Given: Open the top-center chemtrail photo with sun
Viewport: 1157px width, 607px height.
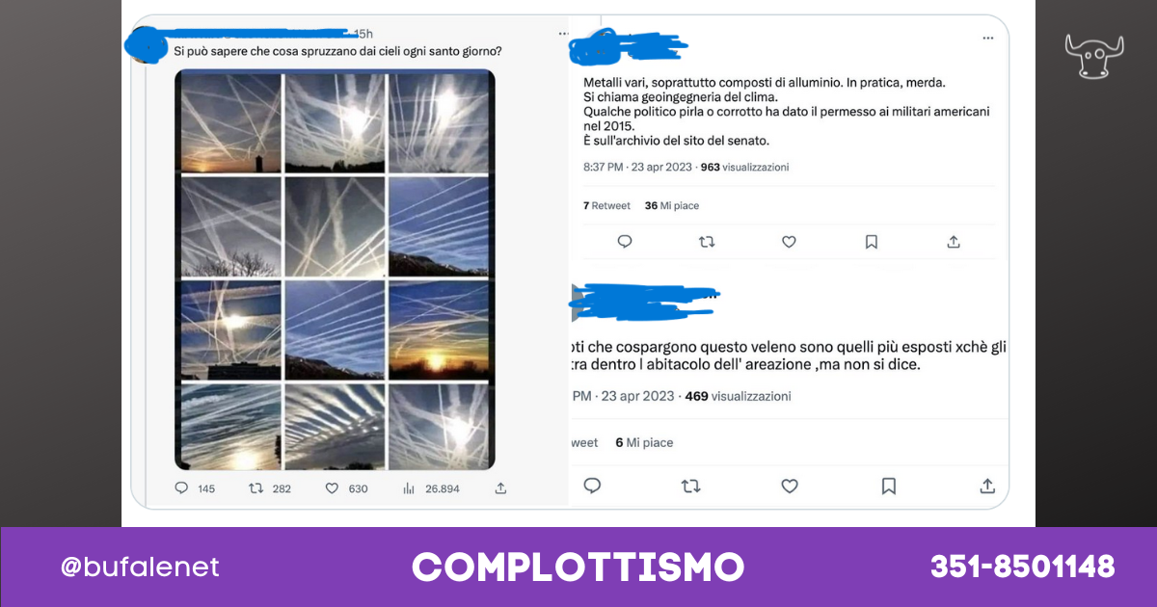Looking at the screenshot, I should [x=335, y=123].
